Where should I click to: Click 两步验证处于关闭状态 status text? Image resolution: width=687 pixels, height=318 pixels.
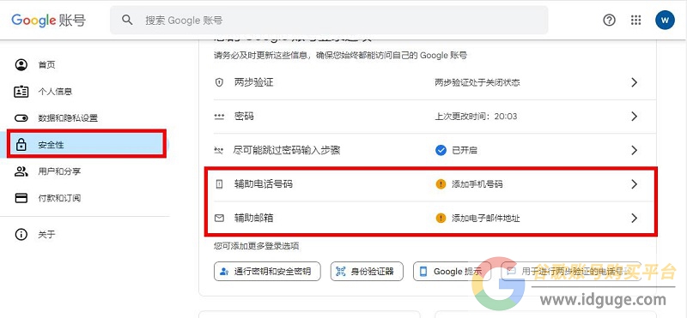[477, 82]
